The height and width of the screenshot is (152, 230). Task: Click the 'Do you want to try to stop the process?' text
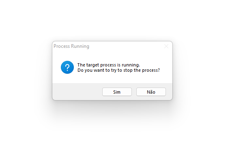(118, 70)
